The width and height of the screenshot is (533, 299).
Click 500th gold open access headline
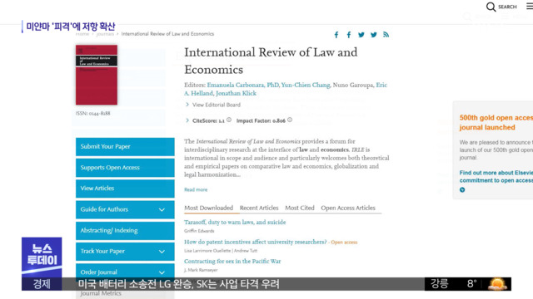(496, 122)
